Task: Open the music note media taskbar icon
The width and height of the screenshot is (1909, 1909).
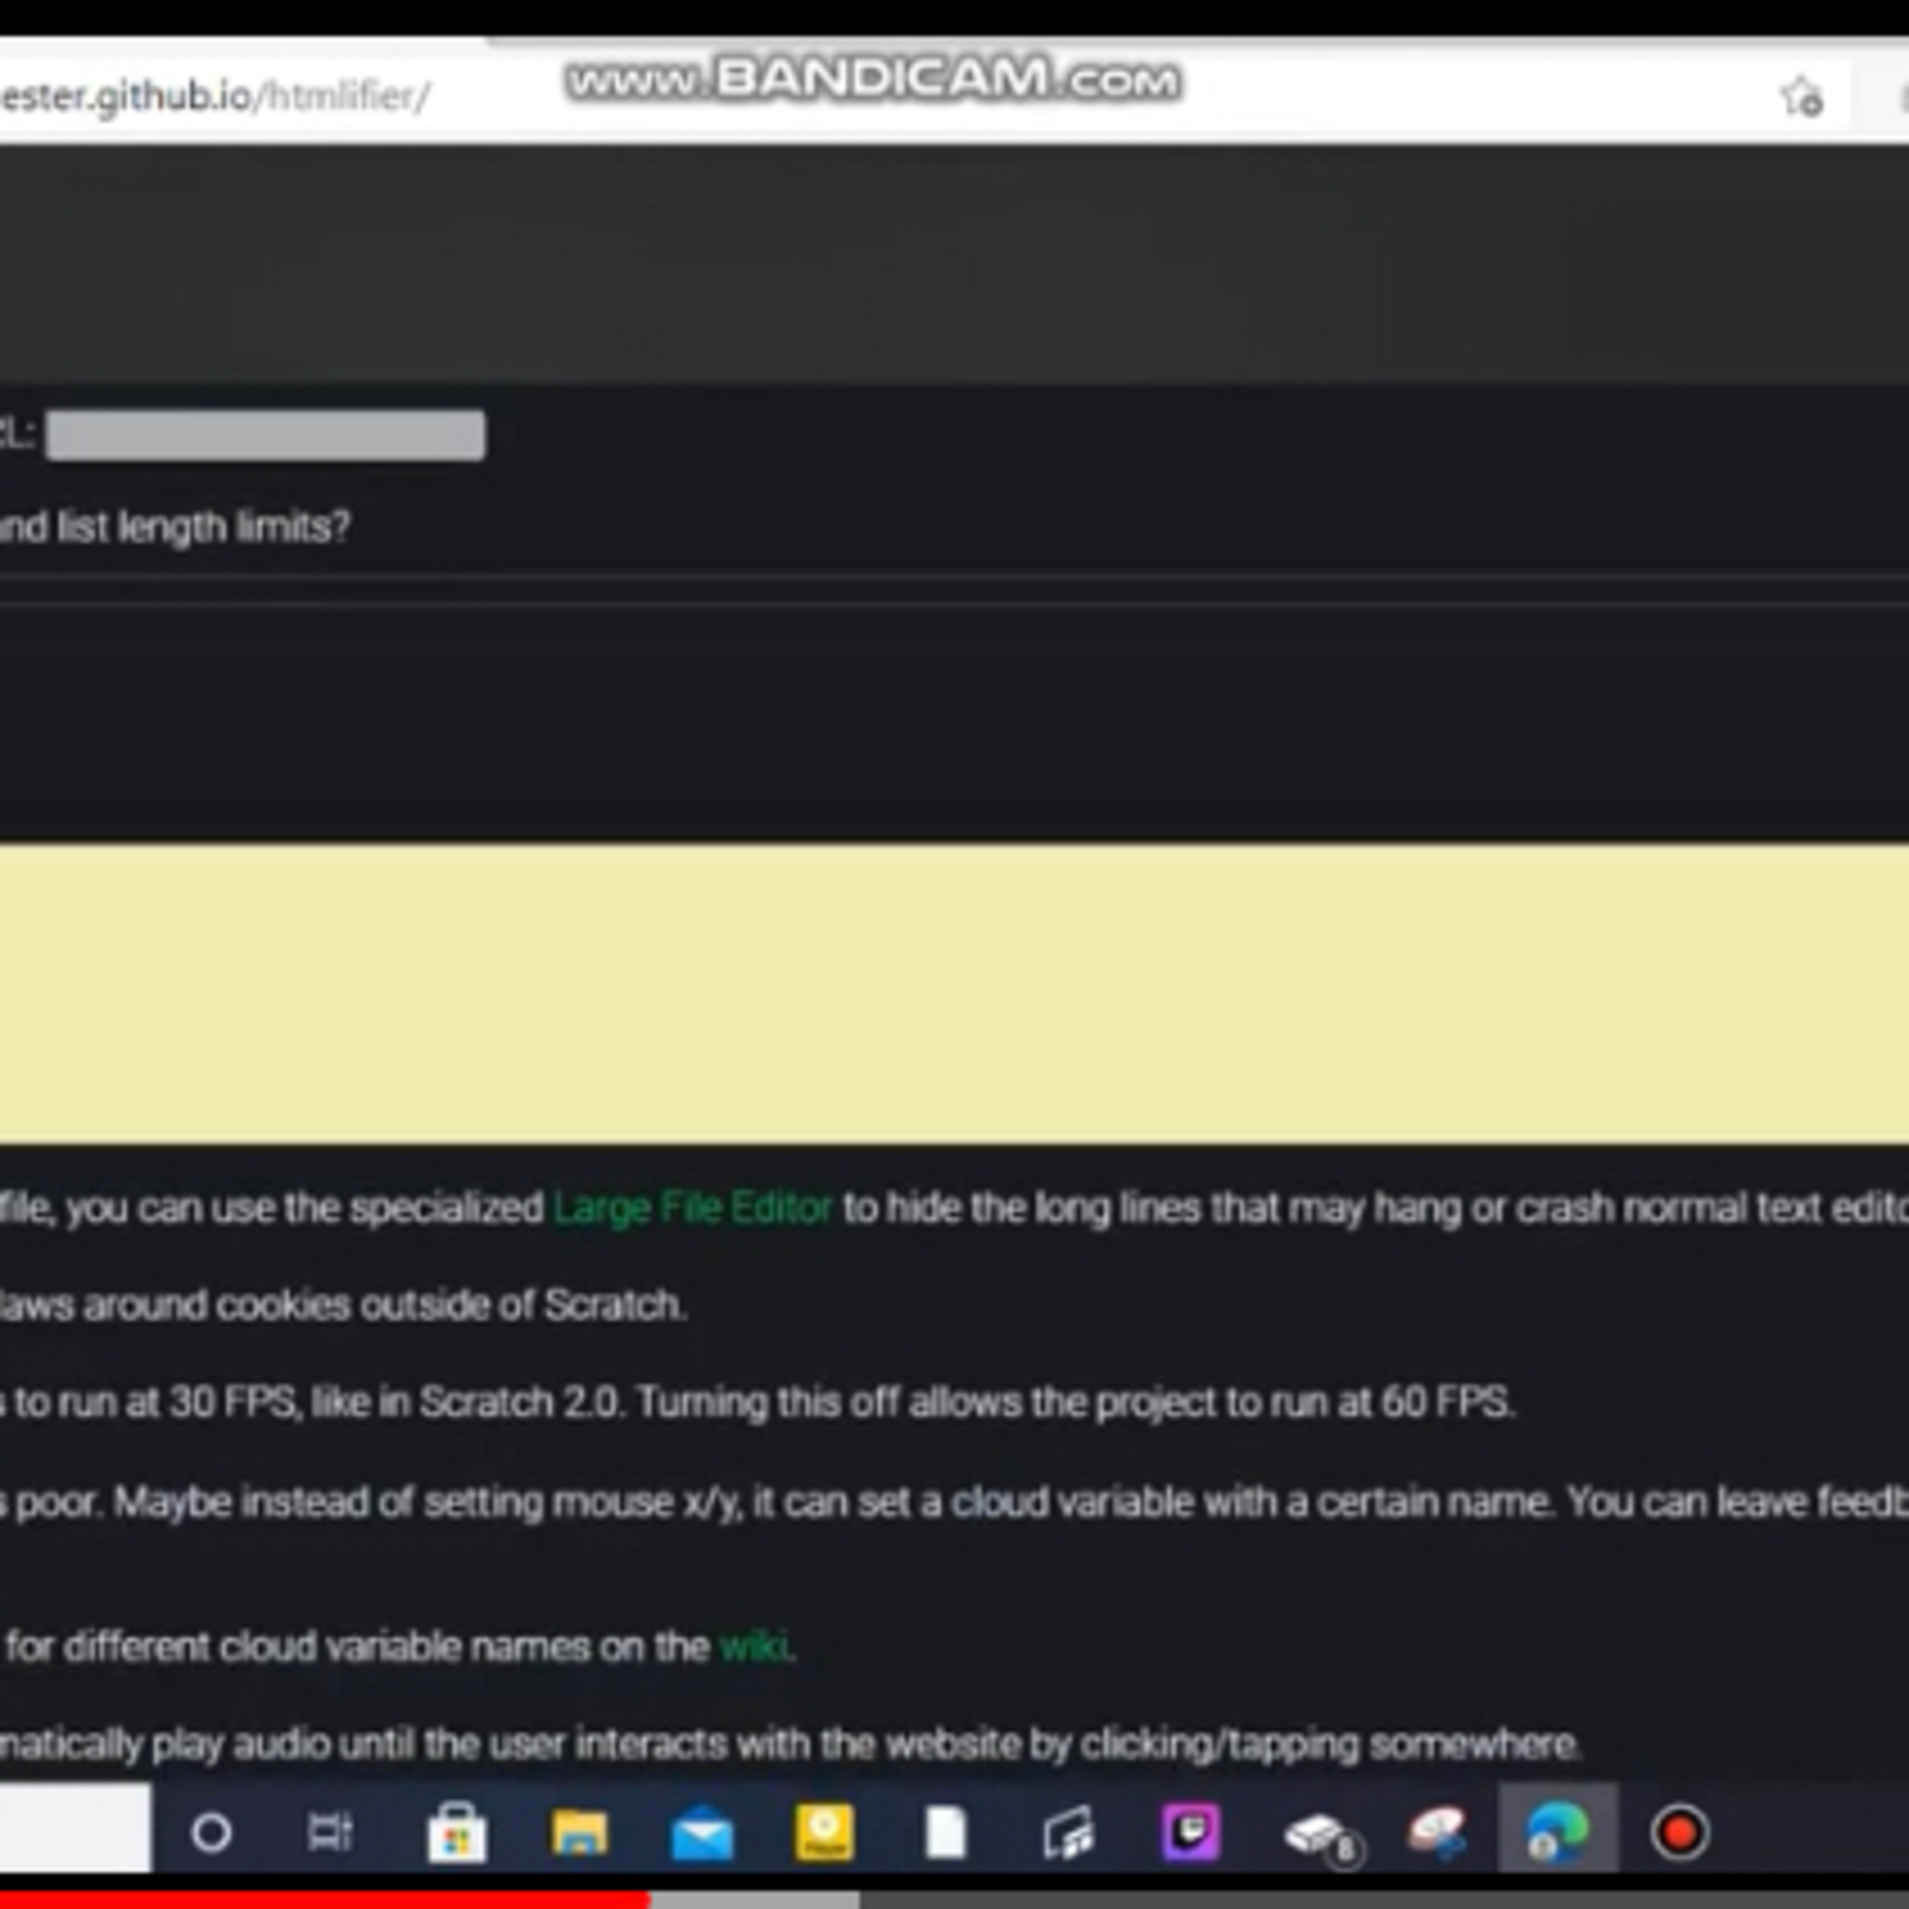Action: coord(1068,1833)
